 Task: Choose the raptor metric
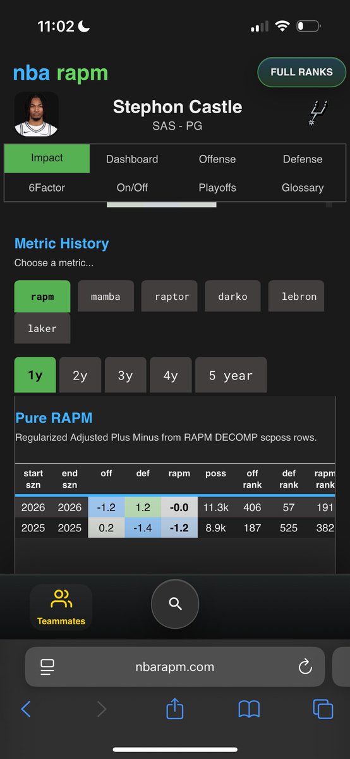tap(169, 296)
